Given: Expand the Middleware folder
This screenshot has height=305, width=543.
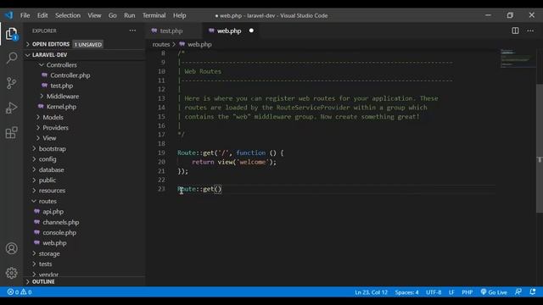Looking at the screenshot, I should [x=62, y=96].
